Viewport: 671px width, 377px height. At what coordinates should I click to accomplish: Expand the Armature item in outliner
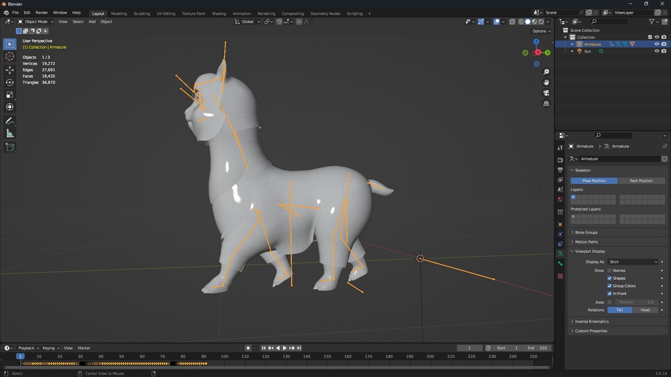[572, 44]
